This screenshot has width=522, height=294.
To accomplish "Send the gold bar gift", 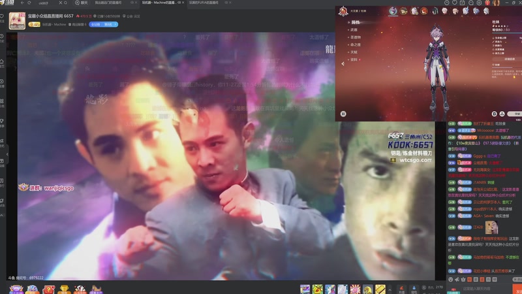I will (x=380, y=289).
